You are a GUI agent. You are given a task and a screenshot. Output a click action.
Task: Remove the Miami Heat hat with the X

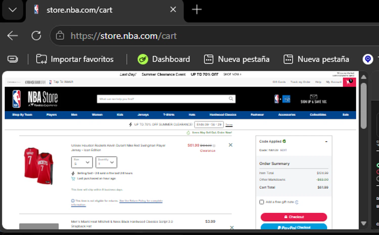click(232, 227)
